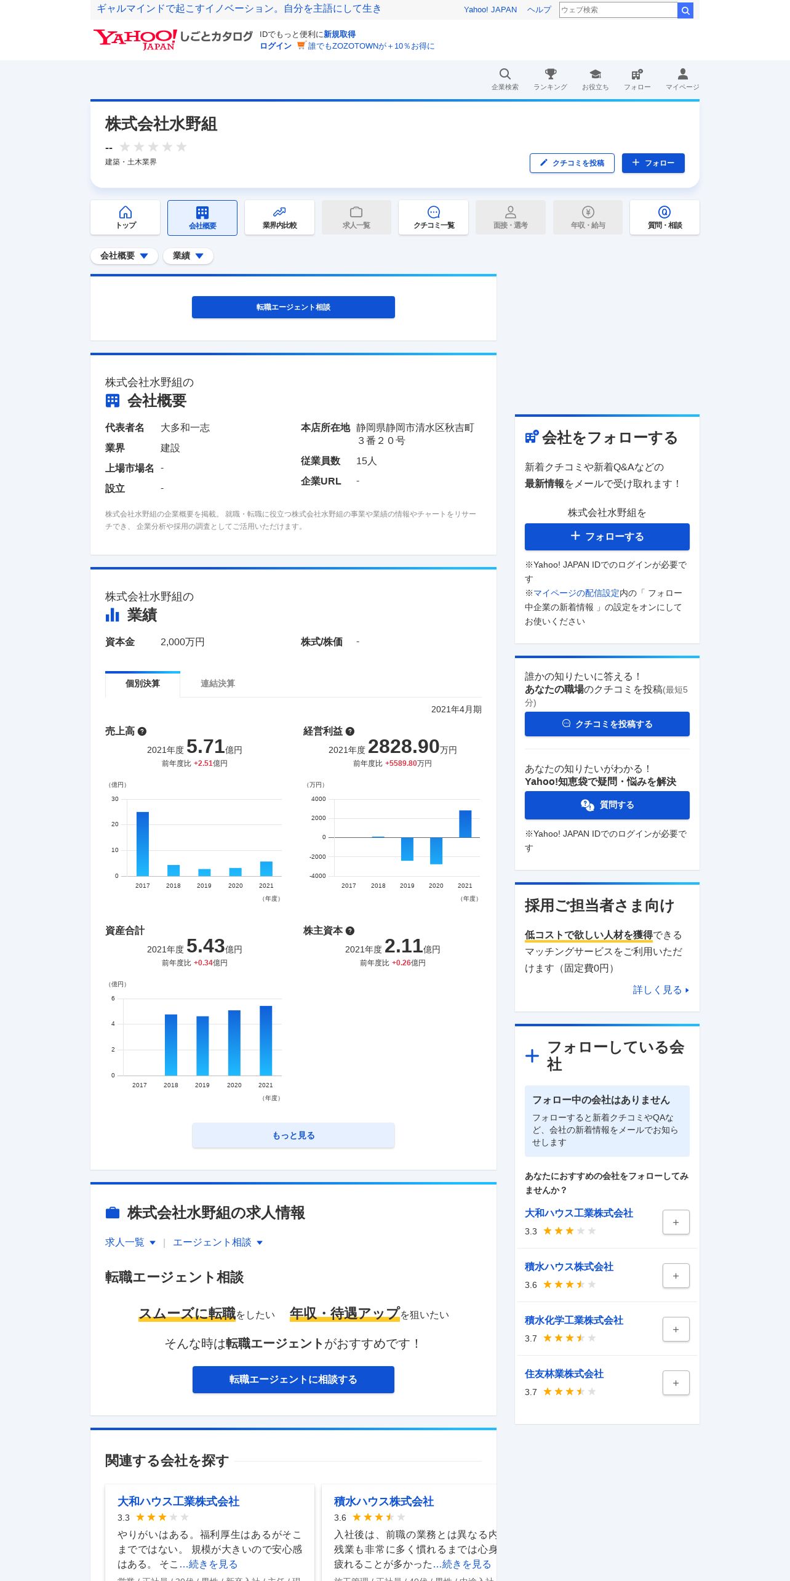Screen dimensions: 790x1581
Task: Open 住友林業株式会社 link in sidebar
Action: pyautogui.click(x=564, y=1374)
